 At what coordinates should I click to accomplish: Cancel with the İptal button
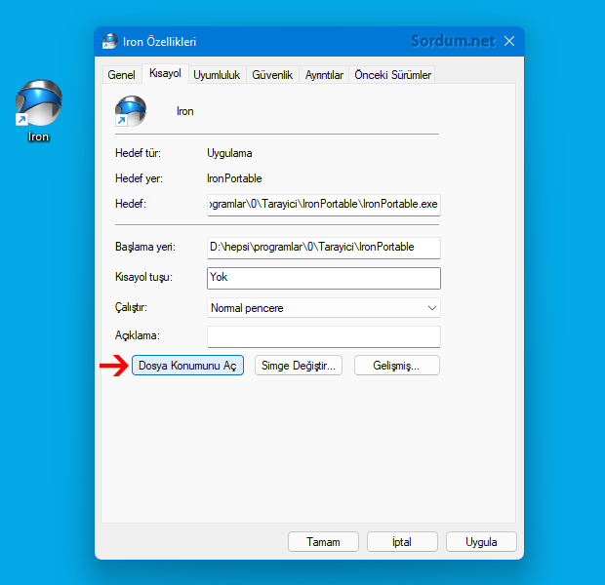pyautogui.click(x=402, y=542)
